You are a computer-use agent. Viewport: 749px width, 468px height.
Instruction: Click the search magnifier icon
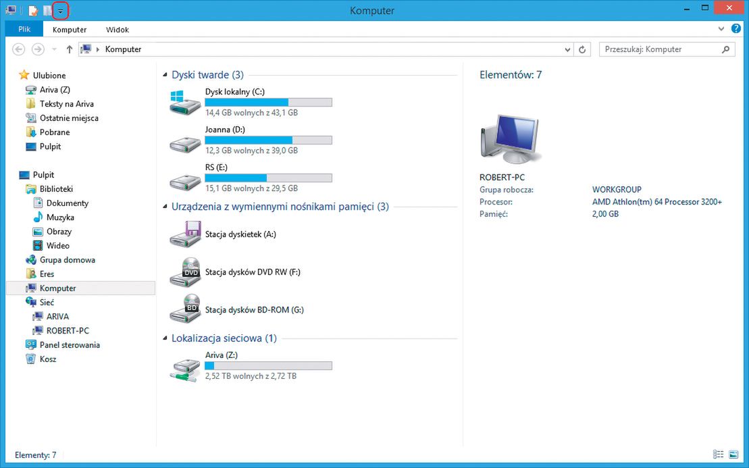coord(725,49)
